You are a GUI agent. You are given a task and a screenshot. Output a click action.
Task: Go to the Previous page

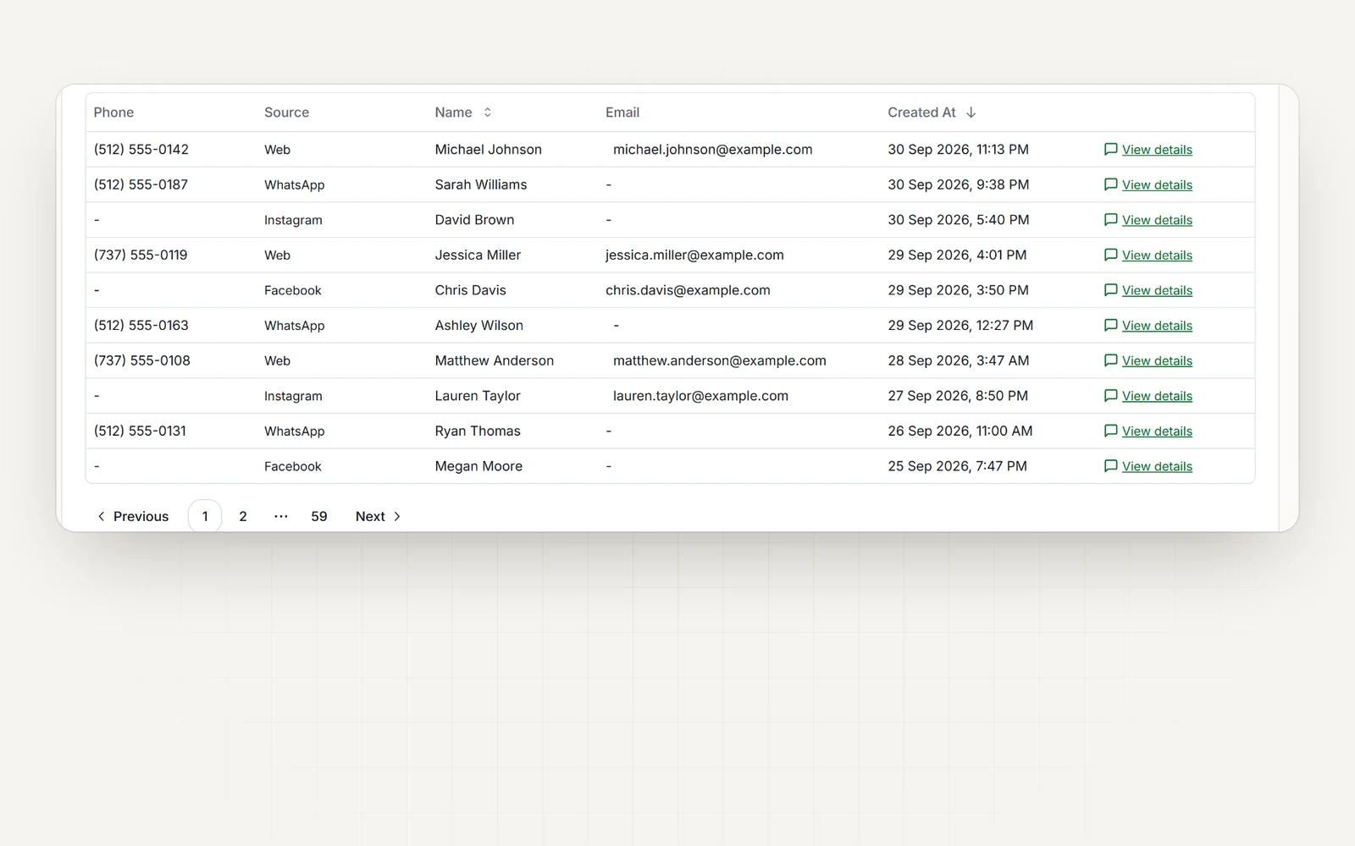coord(133,516)
